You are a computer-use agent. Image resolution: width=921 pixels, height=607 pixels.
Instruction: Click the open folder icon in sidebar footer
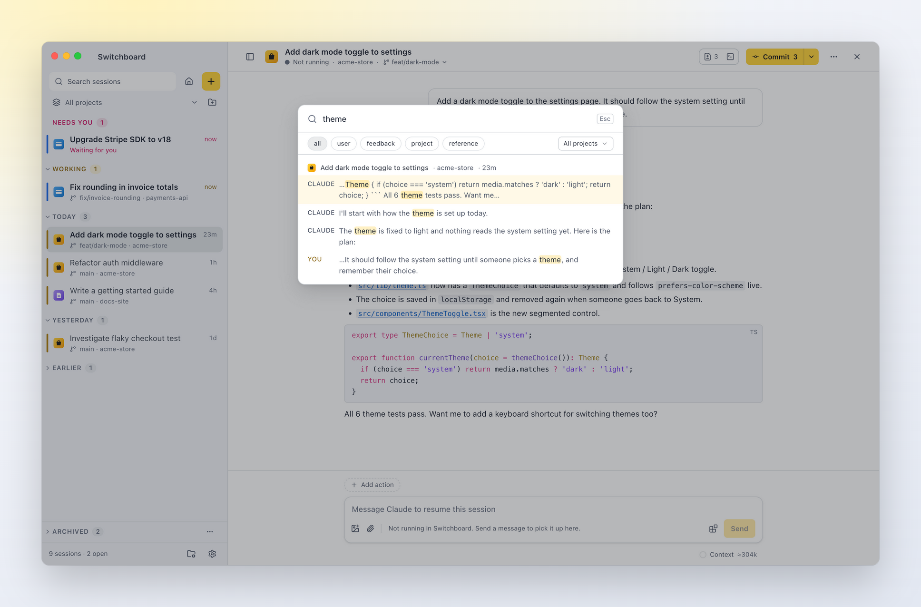click(191, 554)
